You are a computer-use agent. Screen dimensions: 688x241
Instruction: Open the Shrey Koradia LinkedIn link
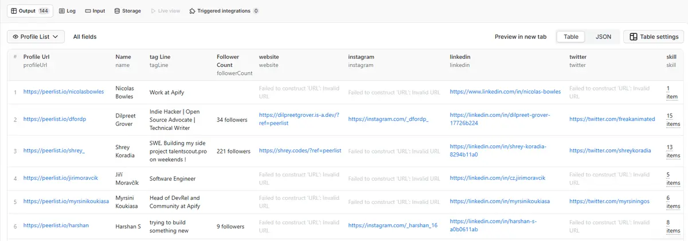point(498,151)
